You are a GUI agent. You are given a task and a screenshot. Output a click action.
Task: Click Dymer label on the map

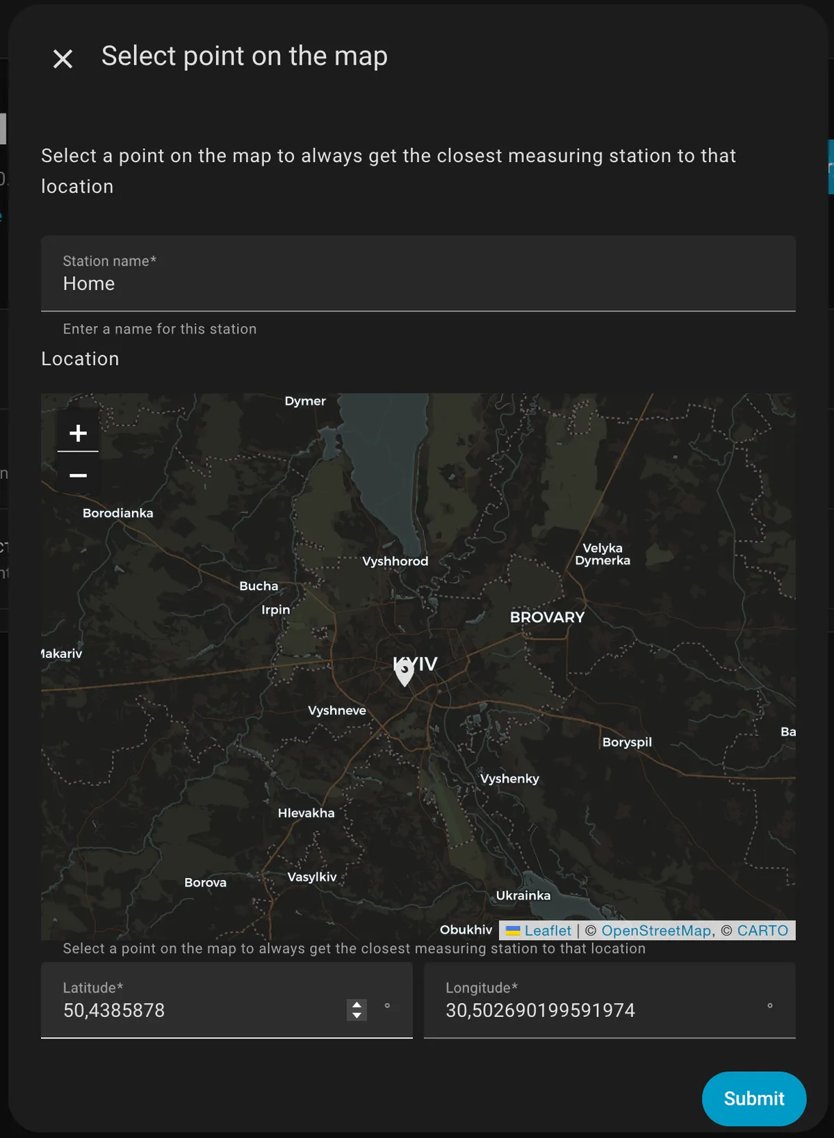[x=304, y=401]
